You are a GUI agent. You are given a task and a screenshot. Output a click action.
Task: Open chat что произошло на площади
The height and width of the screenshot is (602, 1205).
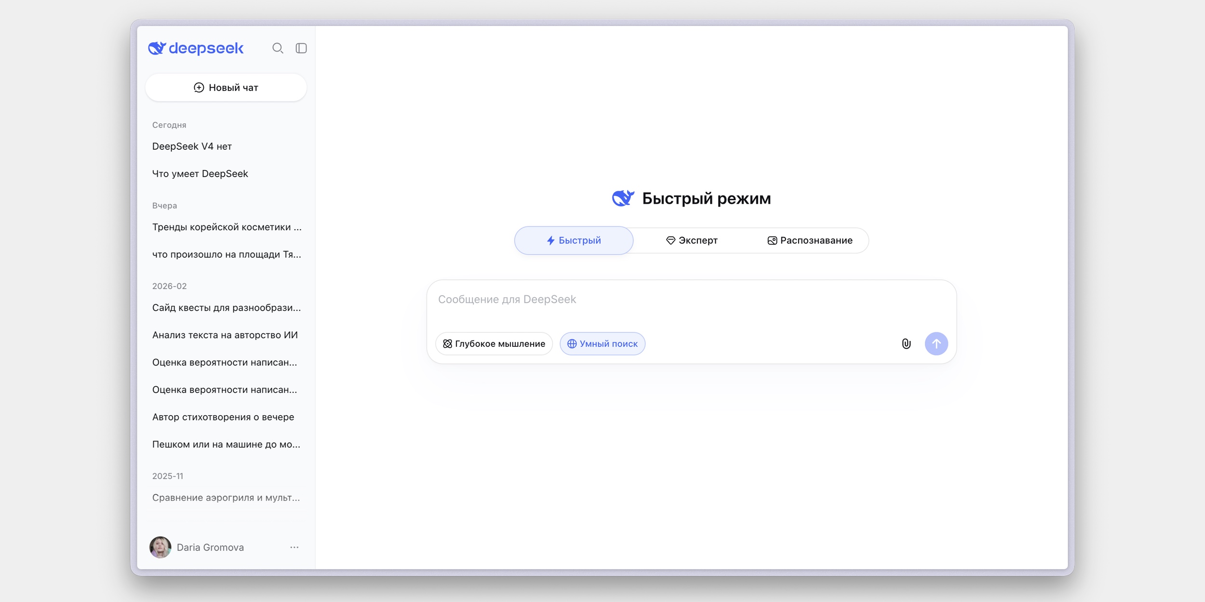[226, 254]
